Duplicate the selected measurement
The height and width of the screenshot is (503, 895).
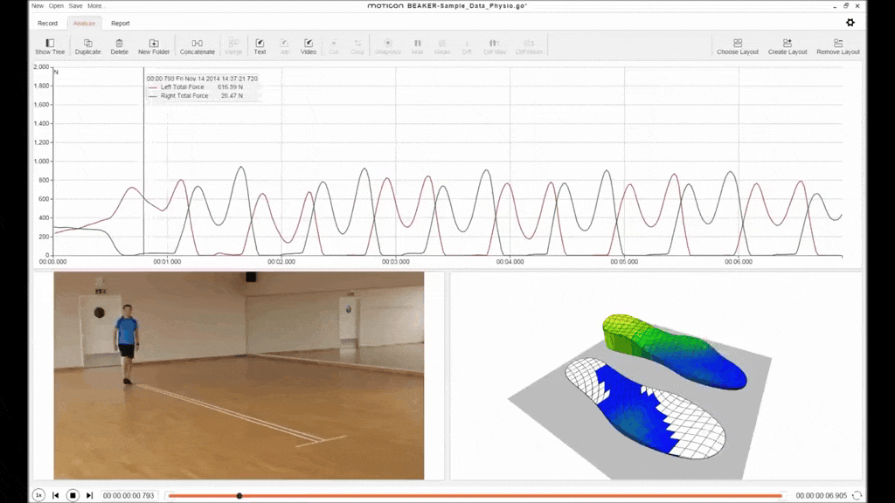(87, 44)
